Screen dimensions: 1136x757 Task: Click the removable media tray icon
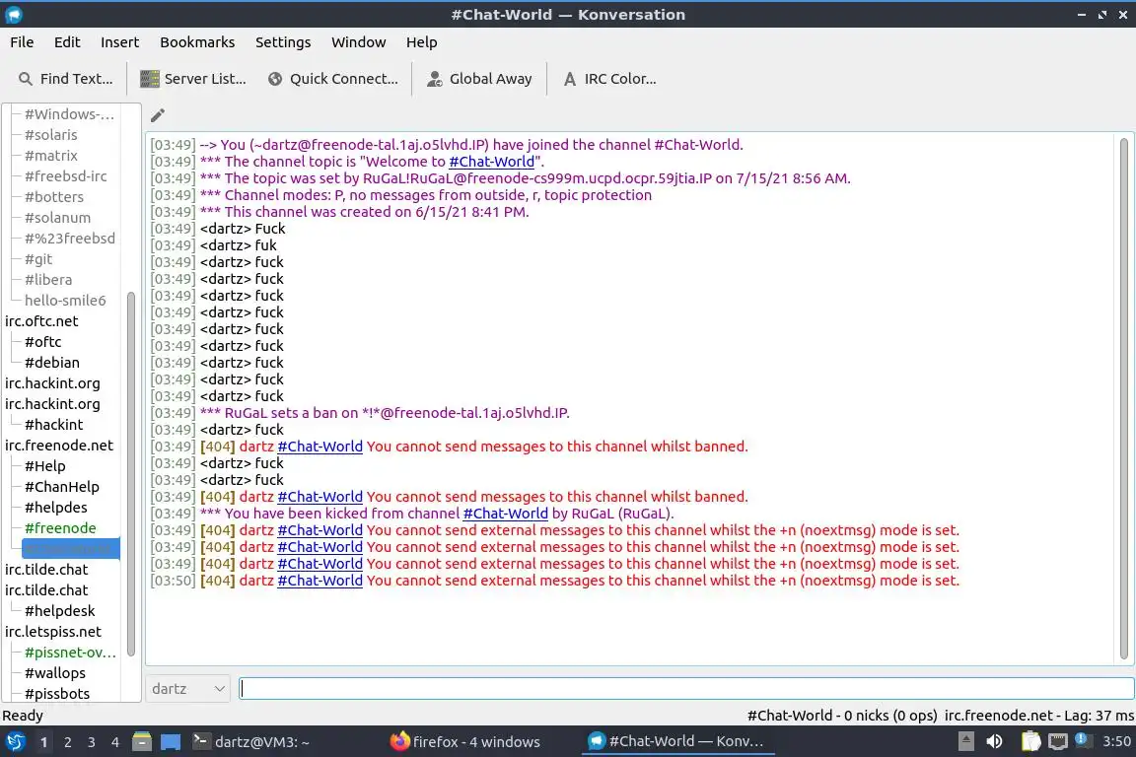coord(965,741)
